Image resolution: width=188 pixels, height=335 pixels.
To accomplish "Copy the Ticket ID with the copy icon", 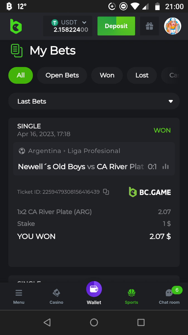I will 106,192.
